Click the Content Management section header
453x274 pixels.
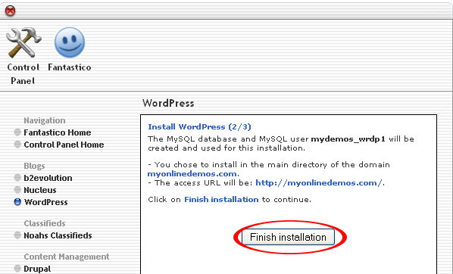[x=67, y=257]
